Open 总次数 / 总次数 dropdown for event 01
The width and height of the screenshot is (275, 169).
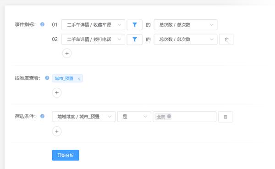(186, 25)
